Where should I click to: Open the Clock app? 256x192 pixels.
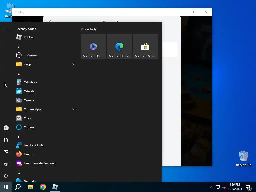point(45,118)
